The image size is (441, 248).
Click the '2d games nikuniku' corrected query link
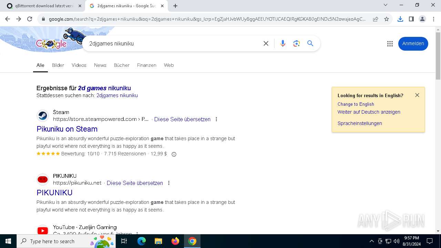coord(104,88)
